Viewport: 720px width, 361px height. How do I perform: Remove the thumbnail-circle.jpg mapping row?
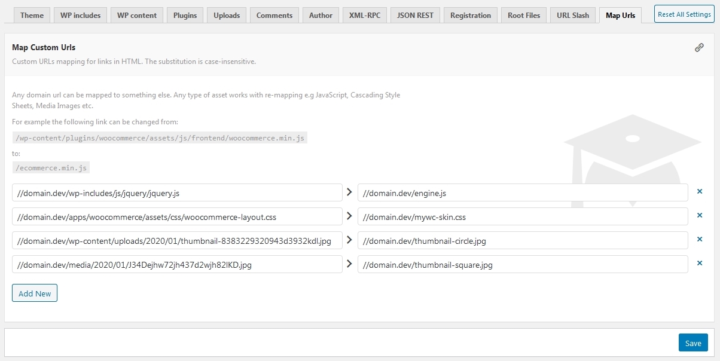click(x=700, y=240)
